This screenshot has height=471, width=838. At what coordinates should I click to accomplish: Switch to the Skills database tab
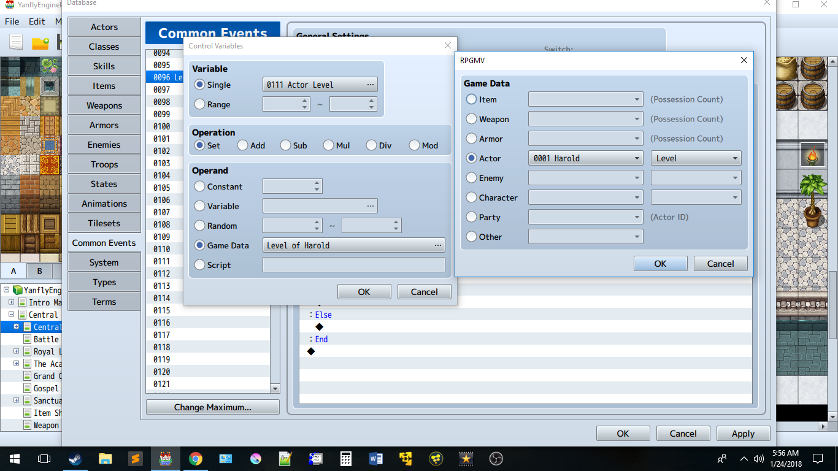point(104,66)
